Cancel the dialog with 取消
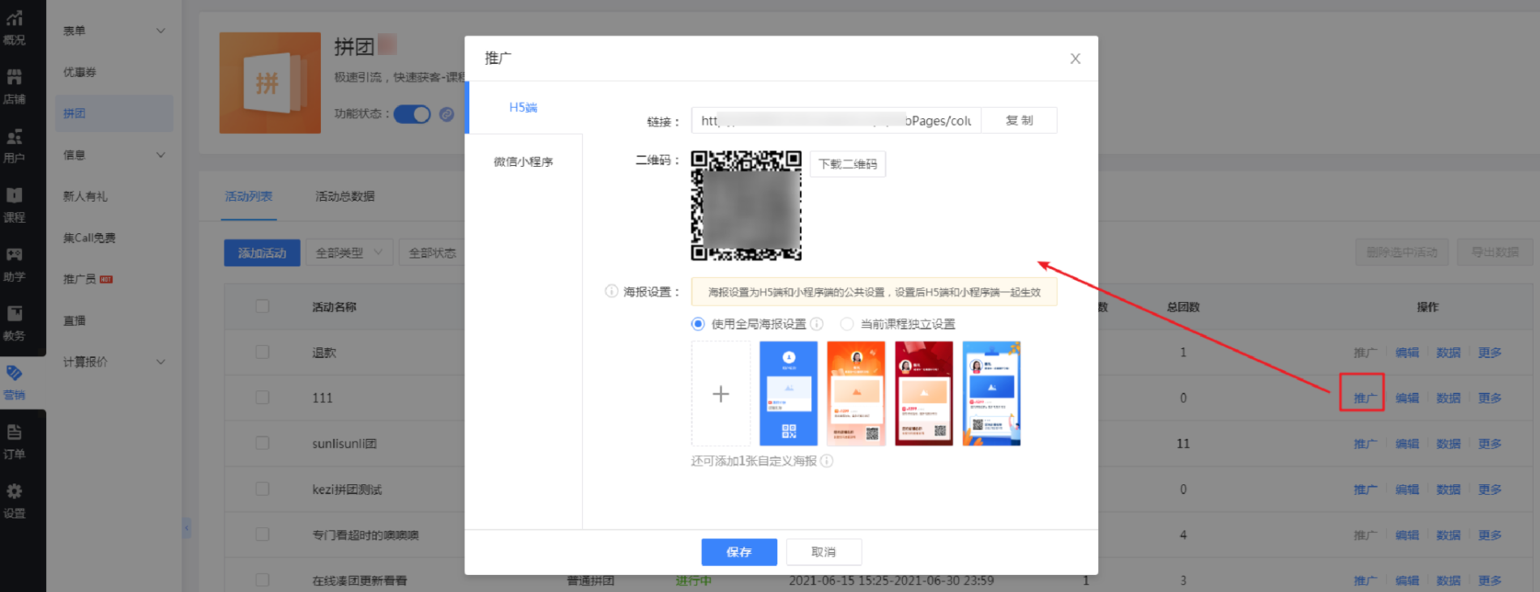This screenshot has width=1540, height=592. (823, 552)
